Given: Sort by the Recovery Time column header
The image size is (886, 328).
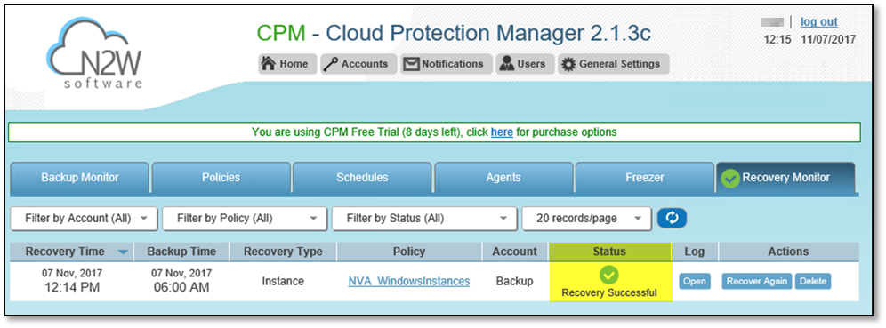Looking at the screenshot, I should [x=72, y=252].
